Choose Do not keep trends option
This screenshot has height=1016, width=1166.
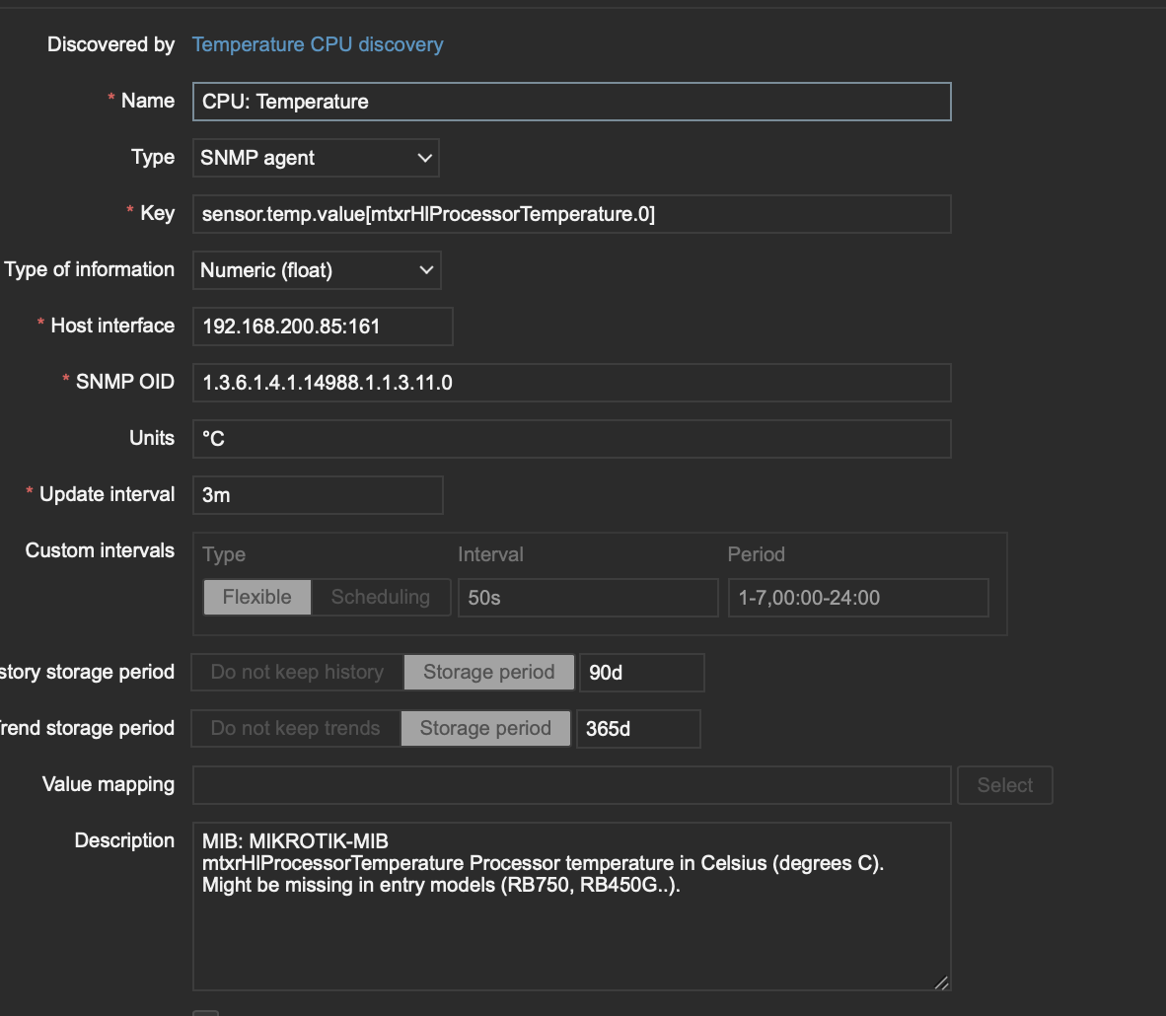(x=296, y=728)
